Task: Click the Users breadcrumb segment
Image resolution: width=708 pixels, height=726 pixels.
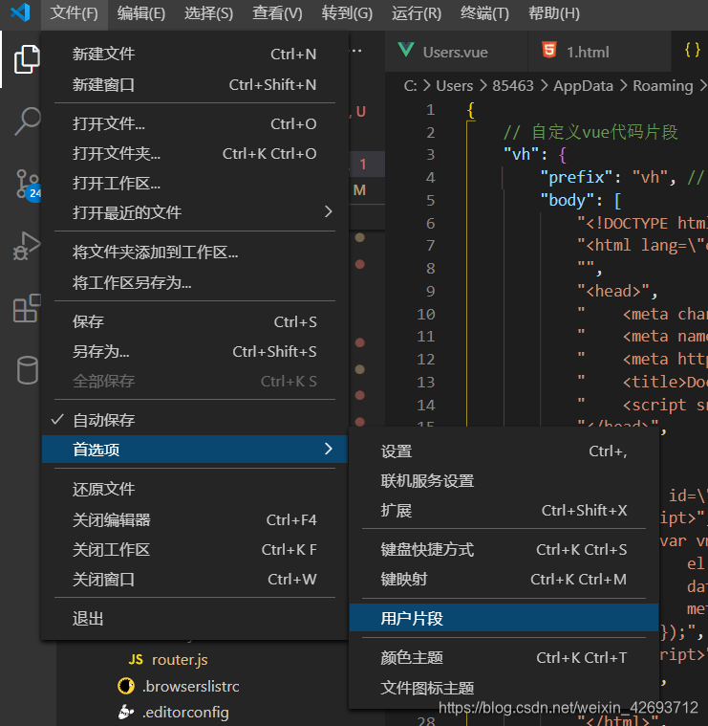Action: point(455,86)
